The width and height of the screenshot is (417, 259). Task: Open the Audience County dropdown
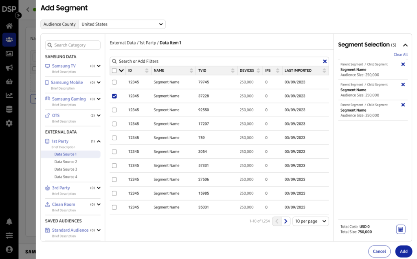coord(122,24)
